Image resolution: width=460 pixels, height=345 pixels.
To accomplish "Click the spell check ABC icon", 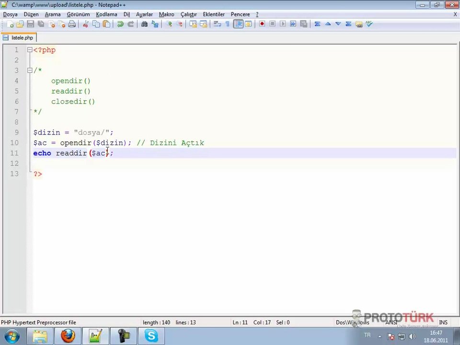I will point(369,24).
